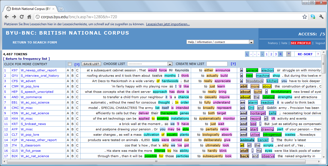The image size is (328, 166).
Task: Open row number 7 link
Action: pos(5,102)
